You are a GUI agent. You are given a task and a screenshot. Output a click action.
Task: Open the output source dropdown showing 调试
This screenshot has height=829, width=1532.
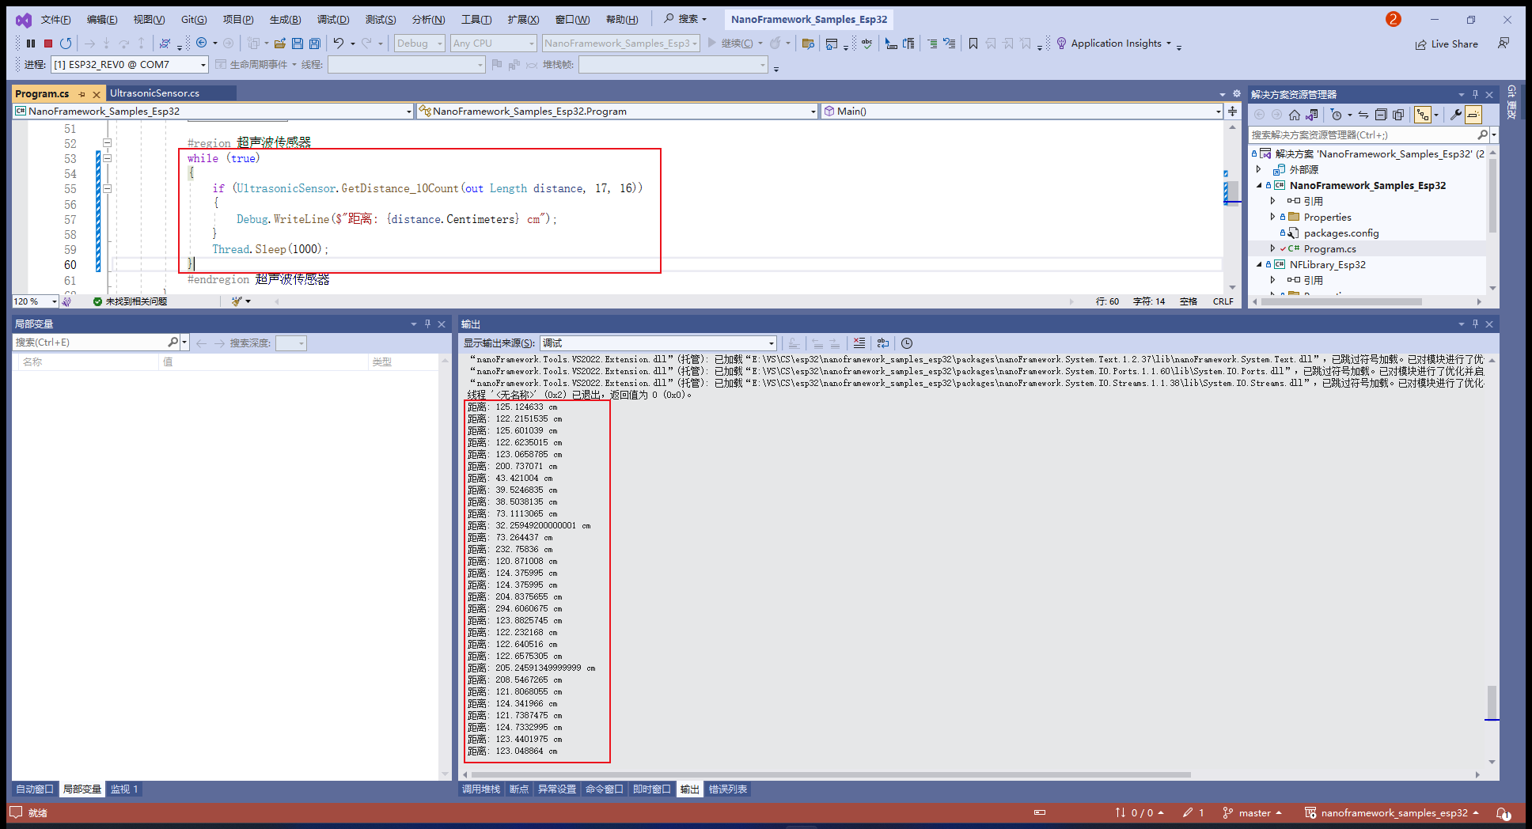click(x=658, y=343)
